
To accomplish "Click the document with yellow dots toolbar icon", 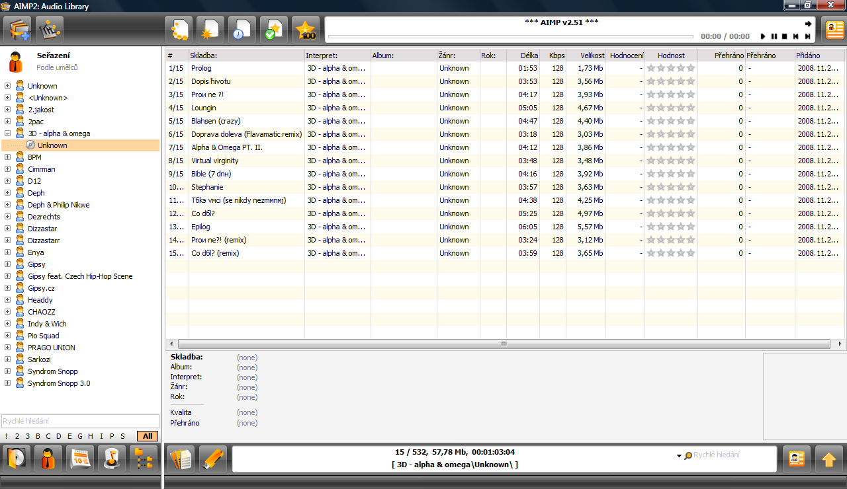I will point(179,30).
